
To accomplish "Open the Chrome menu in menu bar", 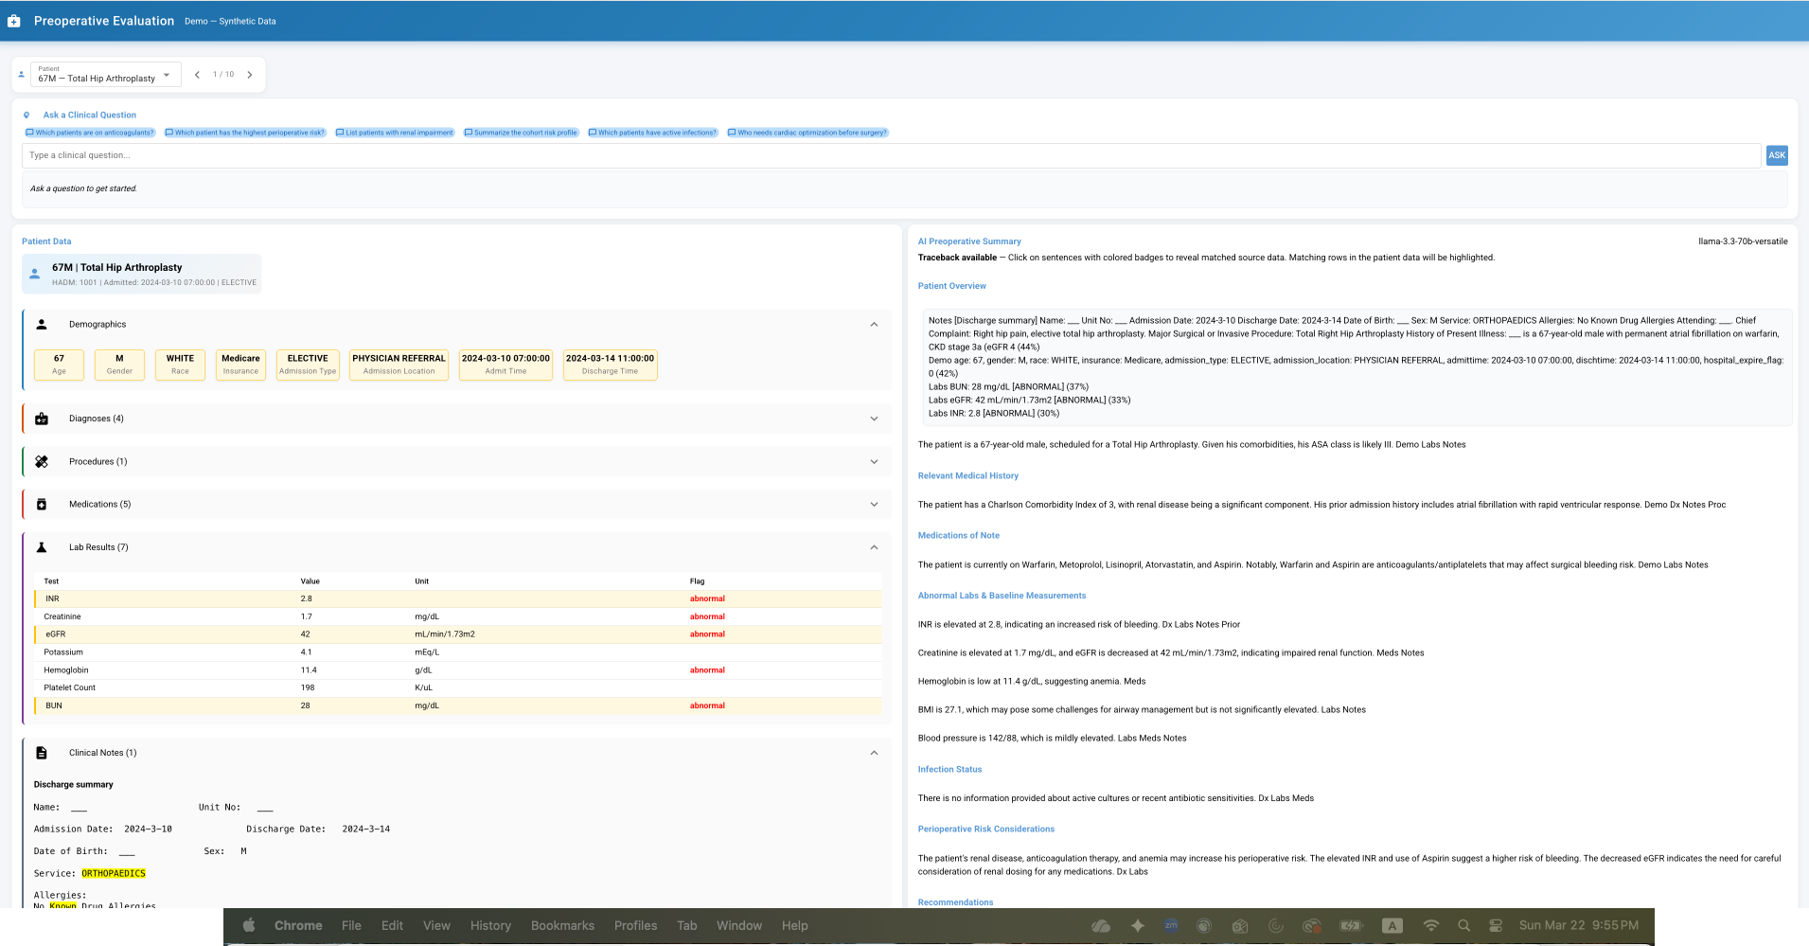I will pyautogui.click(x=298, y=926).
